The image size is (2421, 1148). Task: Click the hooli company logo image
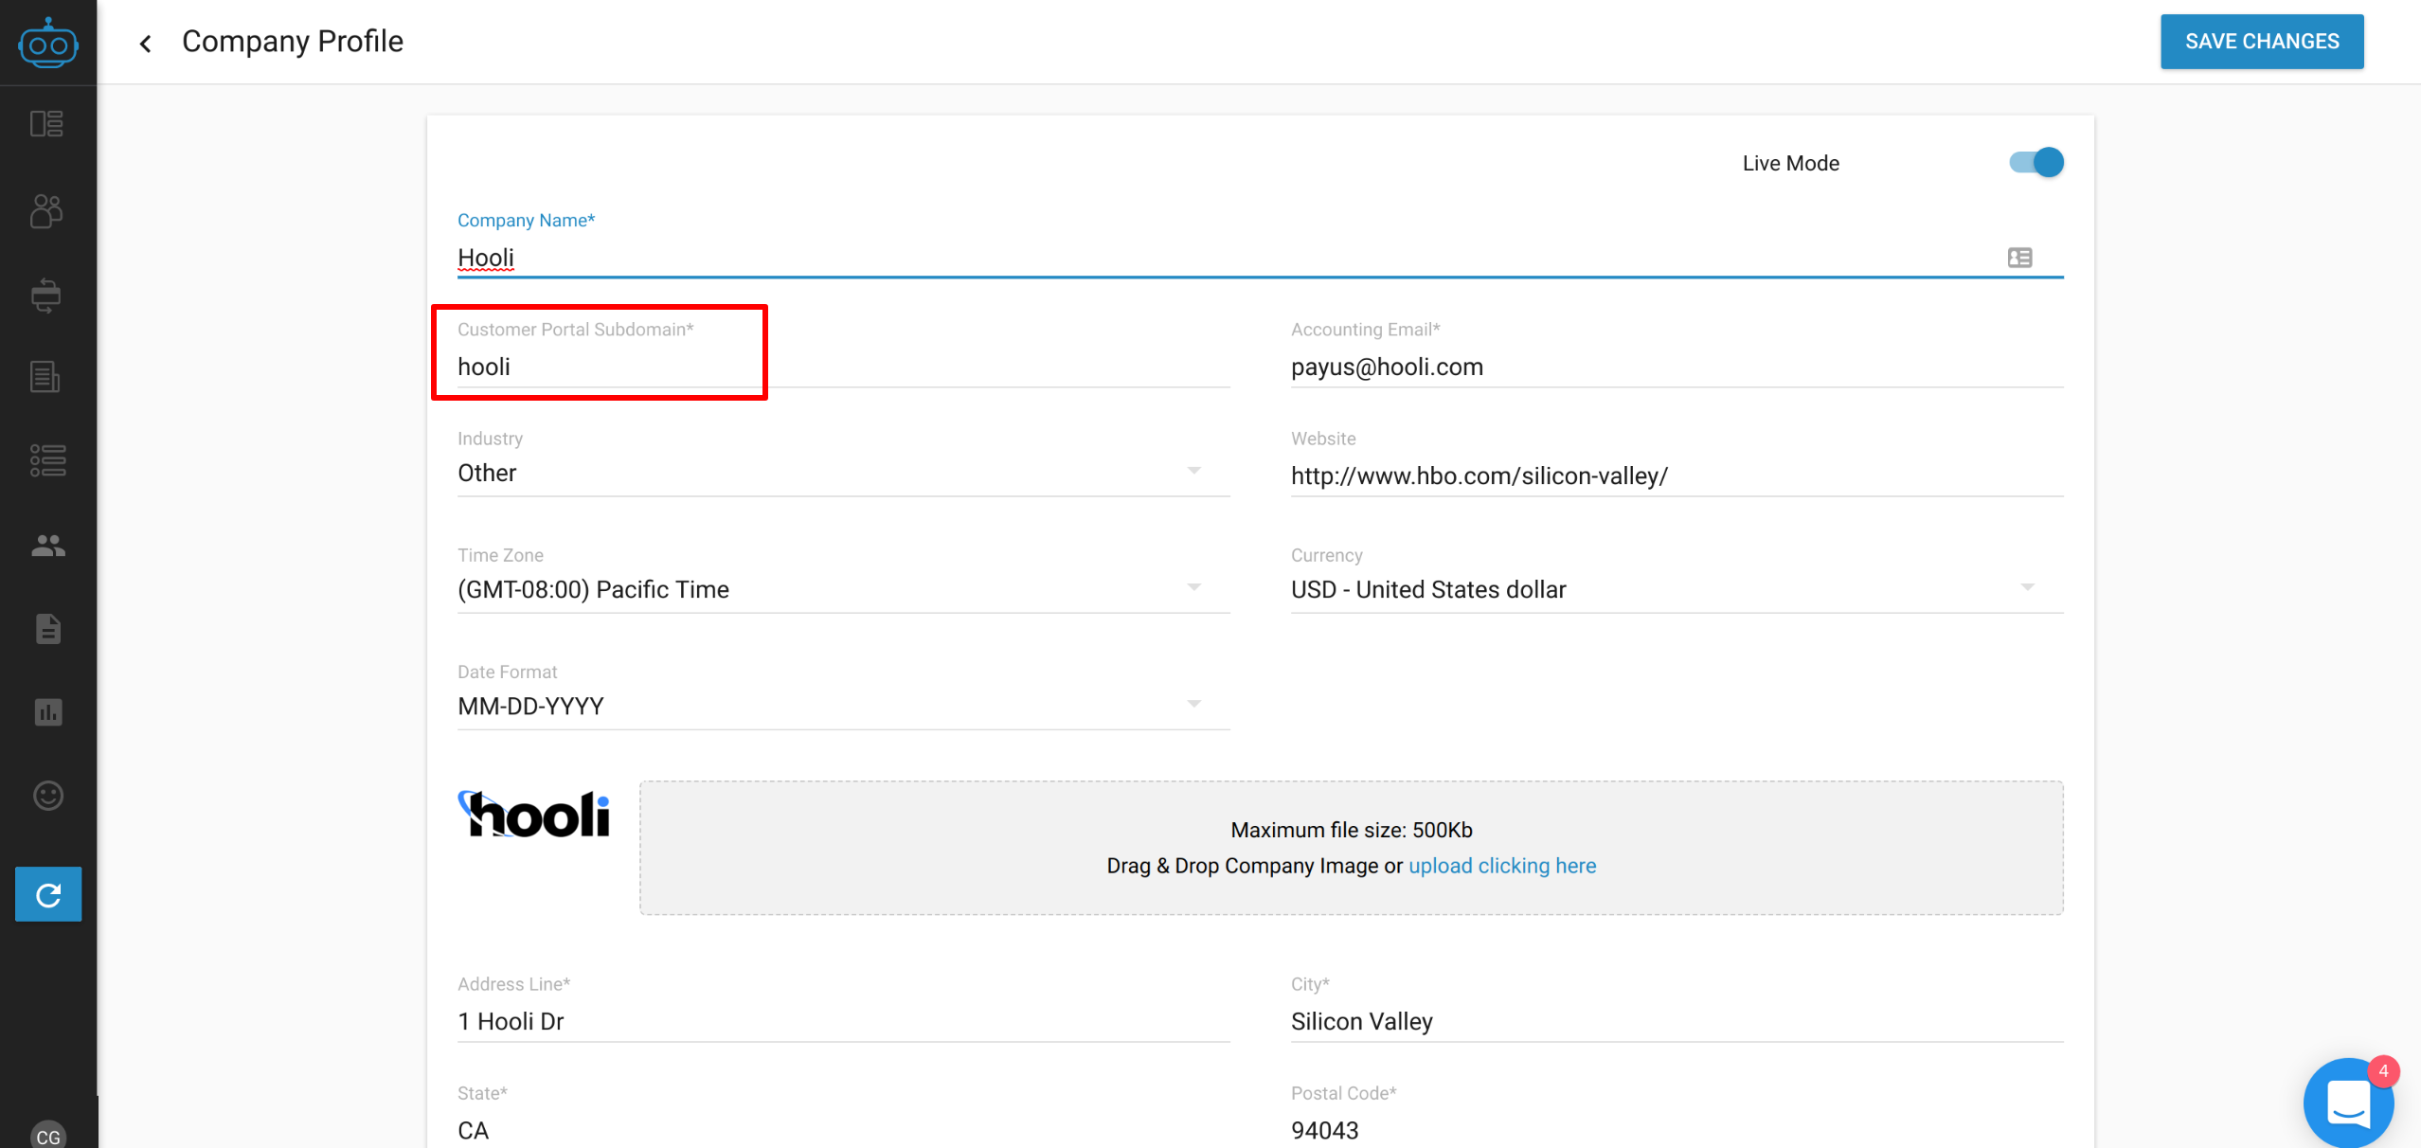[x=534, y=814]
